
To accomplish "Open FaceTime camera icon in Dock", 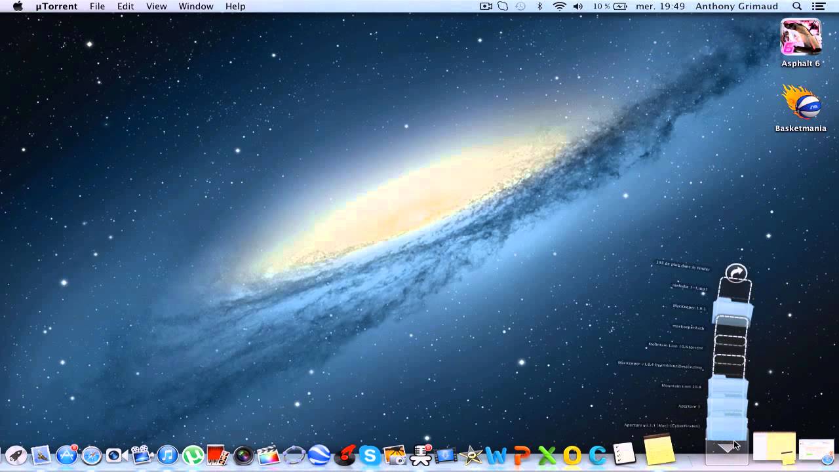I will (116, 454).
